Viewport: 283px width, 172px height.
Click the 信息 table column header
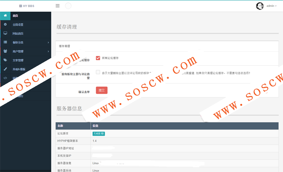95,126
